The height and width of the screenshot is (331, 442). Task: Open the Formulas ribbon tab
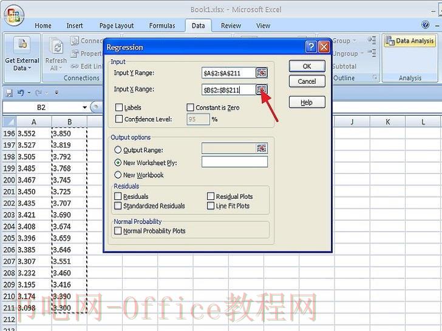pyautogui.click(x=162, y=25)
